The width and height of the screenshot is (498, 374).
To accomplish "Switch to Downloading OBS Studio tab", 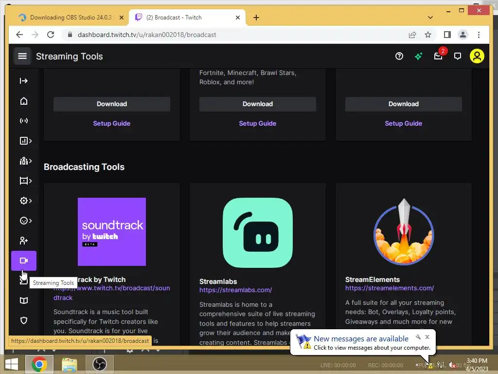I will tap(71, 18).
